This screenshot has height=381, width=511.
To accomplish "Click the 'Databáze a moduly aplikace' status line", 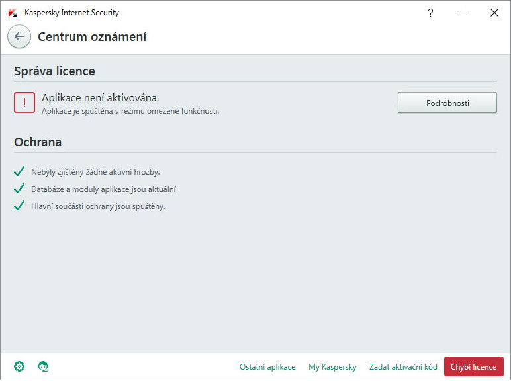I will [x=103, y=189].
